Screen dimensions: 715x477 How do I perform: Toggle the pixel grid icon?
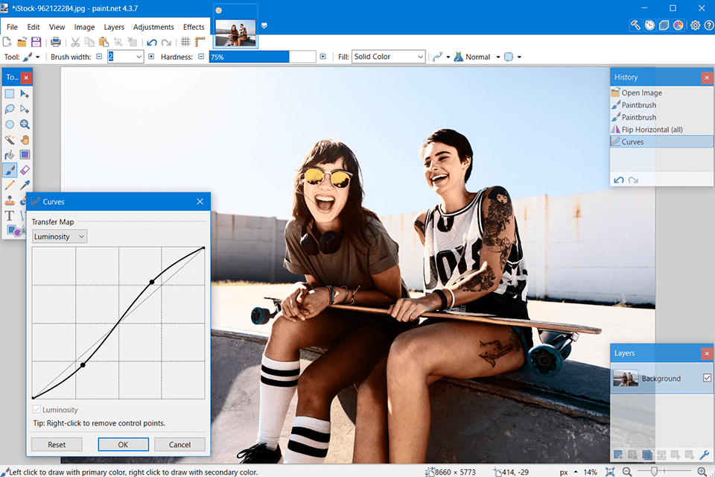(x=185, y=42)
